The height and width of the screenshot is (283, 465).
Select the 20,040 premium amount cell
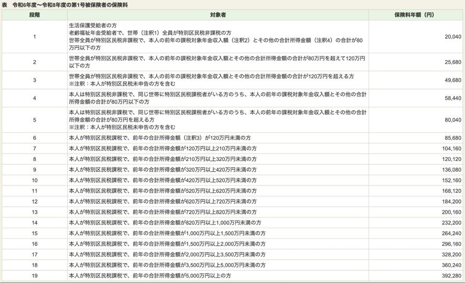coord(452,36)
